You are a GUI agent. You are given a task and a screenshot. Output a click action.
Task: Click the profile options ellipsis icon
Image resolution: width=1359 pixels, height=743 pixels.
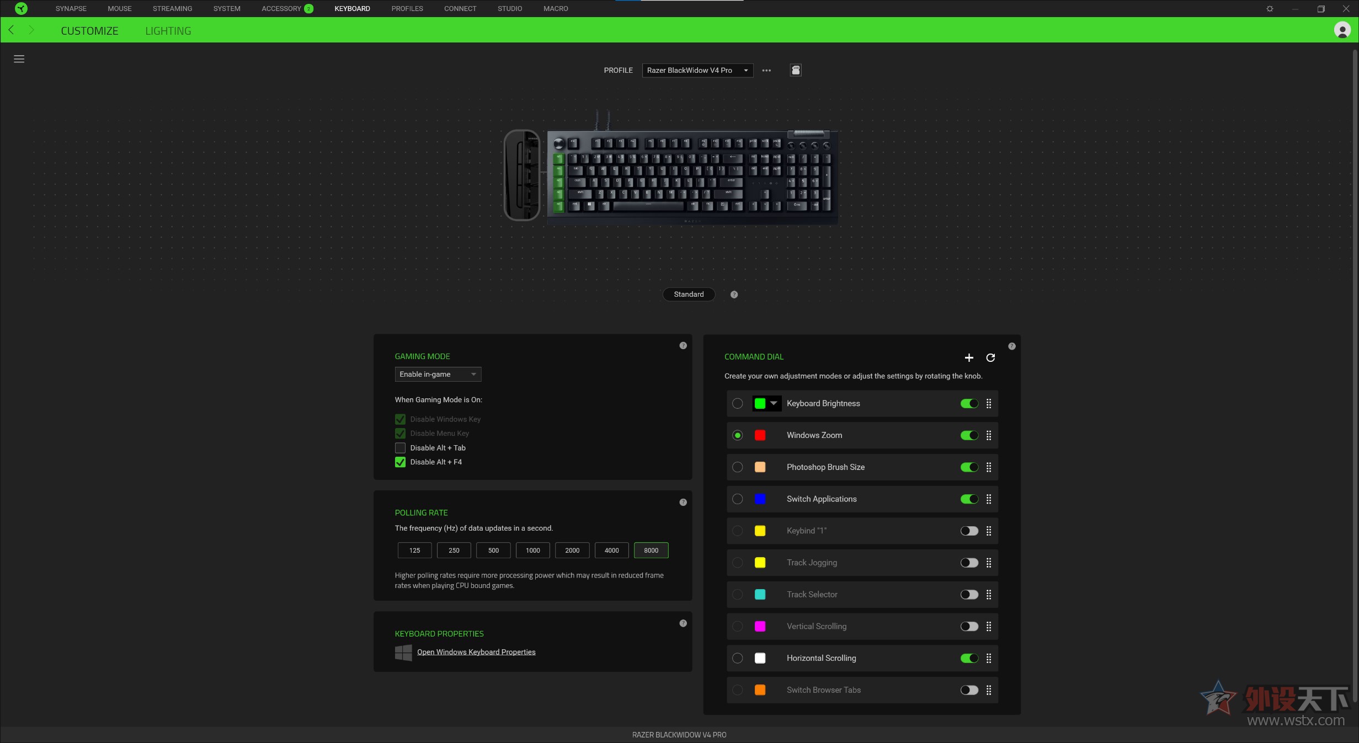click(767, 71)
